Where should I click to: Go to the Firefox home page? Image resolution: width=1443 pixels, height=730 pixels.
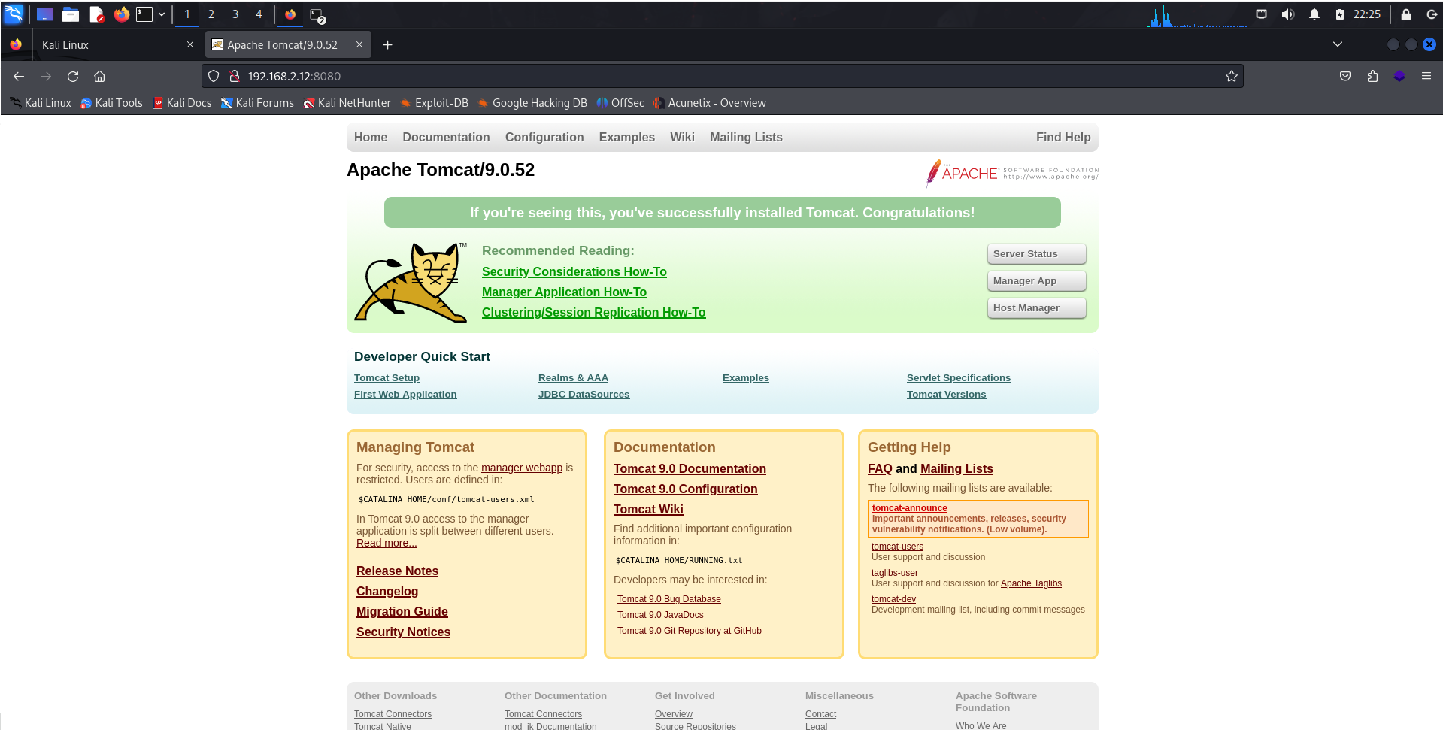(x=99, y=76)
